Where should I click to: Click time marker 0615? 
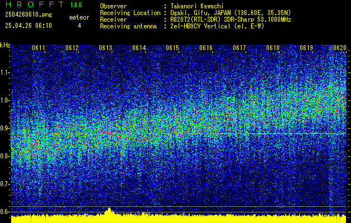point(172,48)
